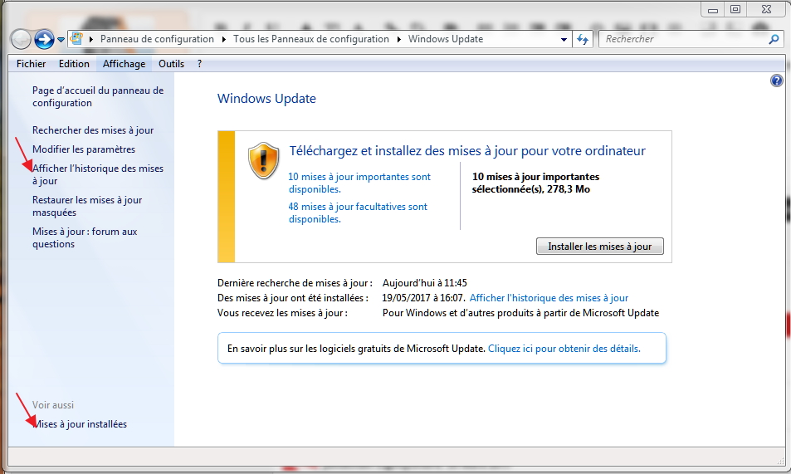The height and width of the screenshot is (474, 791).
Task: Click the yellow shield warning icon
Action: pos(263,160)
